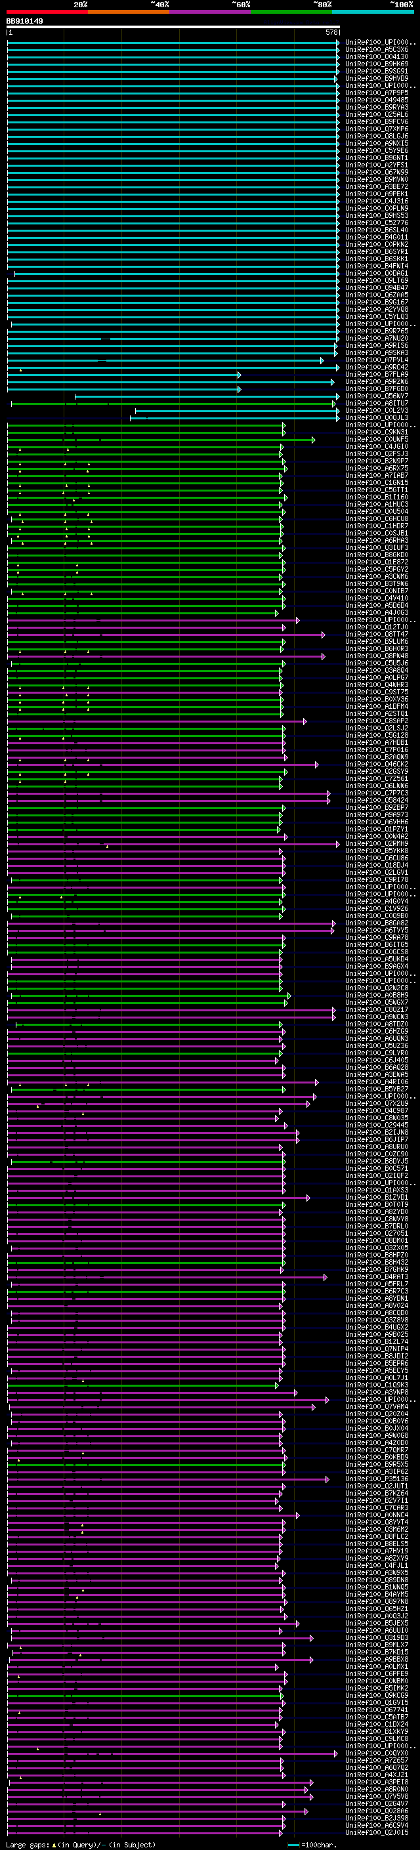Click hit UniRef100_B5JEX5
This screenshot has height=1850, width=420.
[x=377, y=1623]
